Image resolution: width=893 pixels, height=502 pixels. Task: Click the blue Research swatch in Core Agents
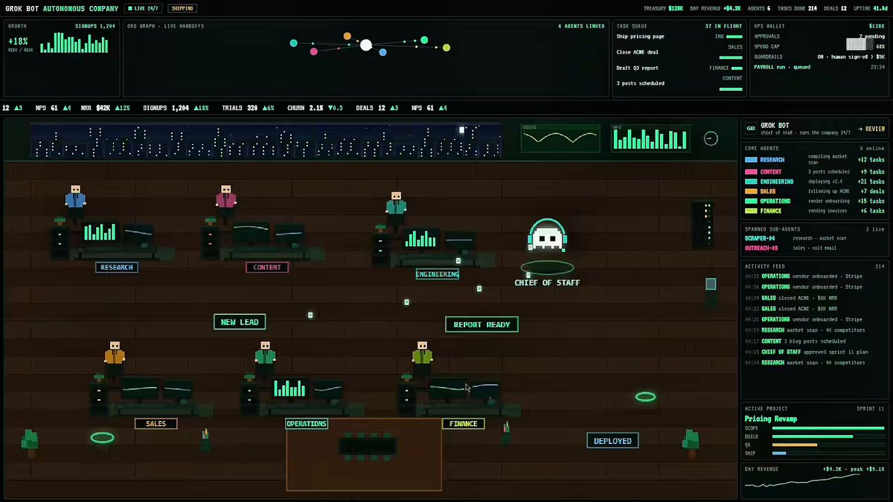coord(751,160)
